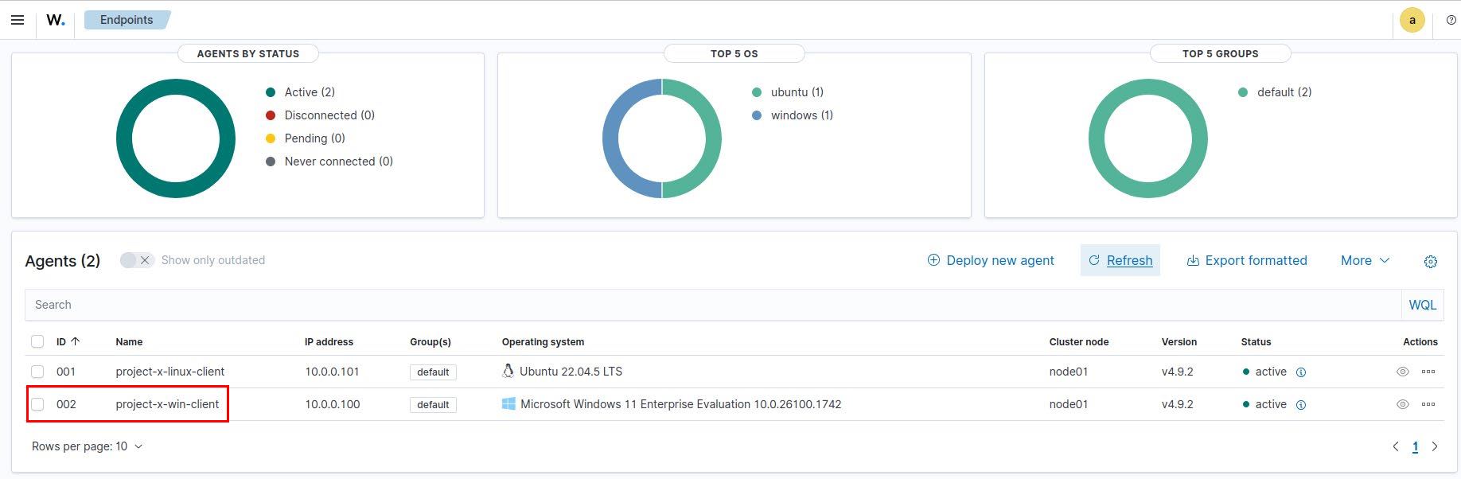
Task: Toggle Show only outdated switch
Action: click(x=136, y=260)
